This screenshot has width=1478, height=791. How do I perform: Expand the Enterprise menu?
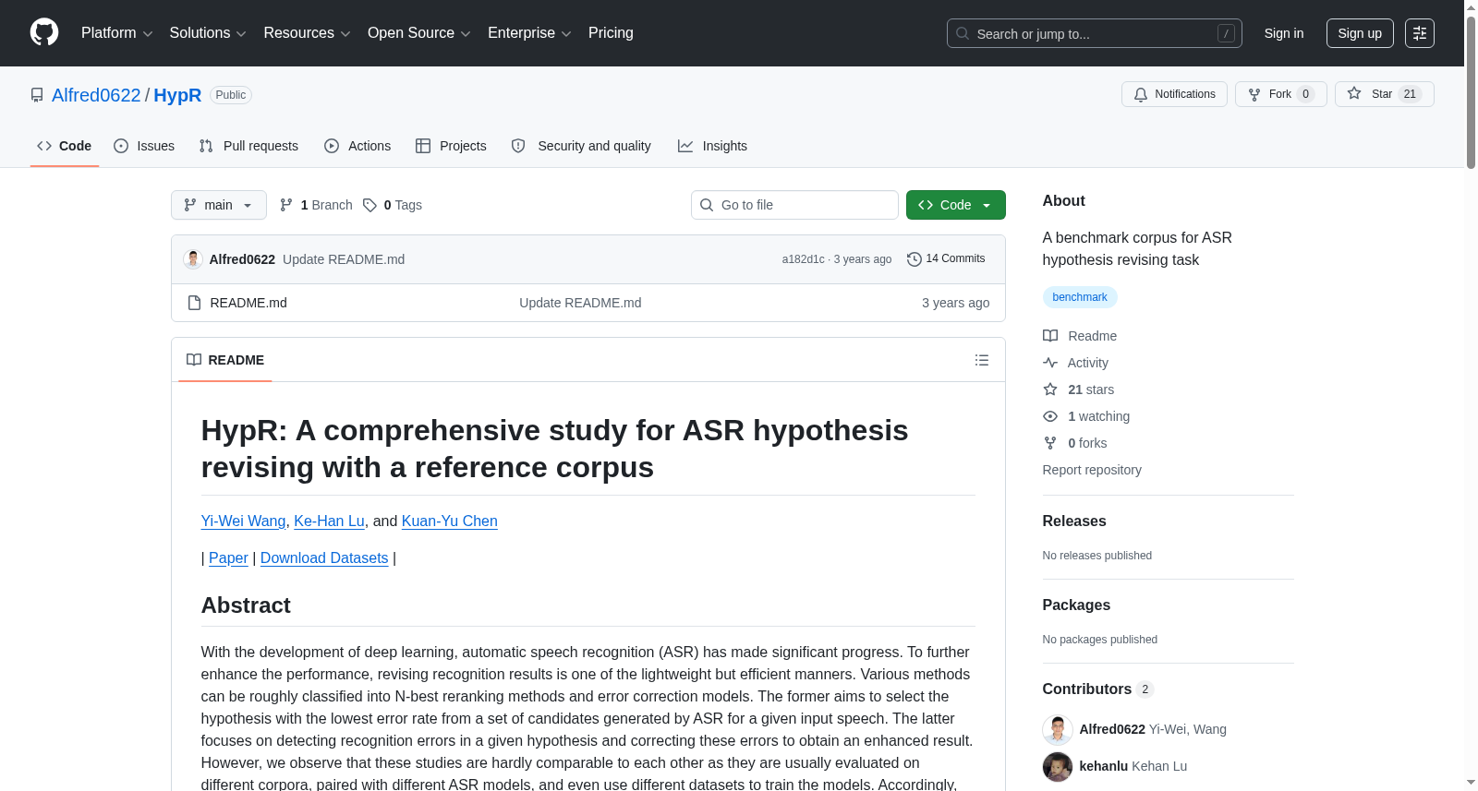coord(529,33)
